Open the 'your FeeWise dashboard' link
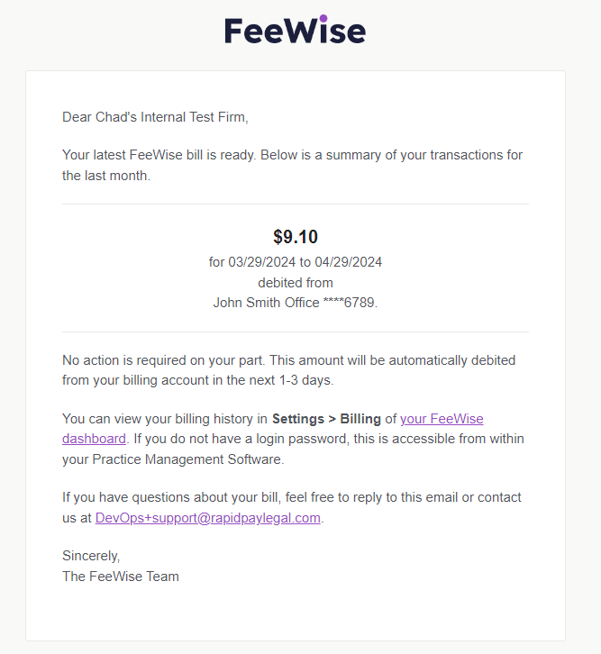Screen dimensions: 601x654 (x=442, y=419)
